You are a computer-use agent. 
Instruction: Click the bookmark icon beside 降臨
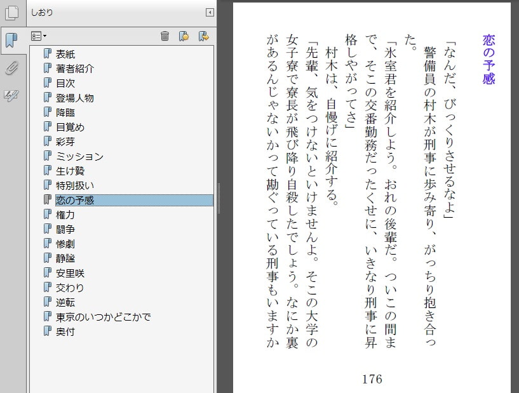pos(48,112)
